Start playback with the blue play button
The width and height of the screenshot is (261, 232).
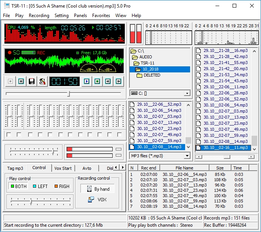(x=86, y=82)
